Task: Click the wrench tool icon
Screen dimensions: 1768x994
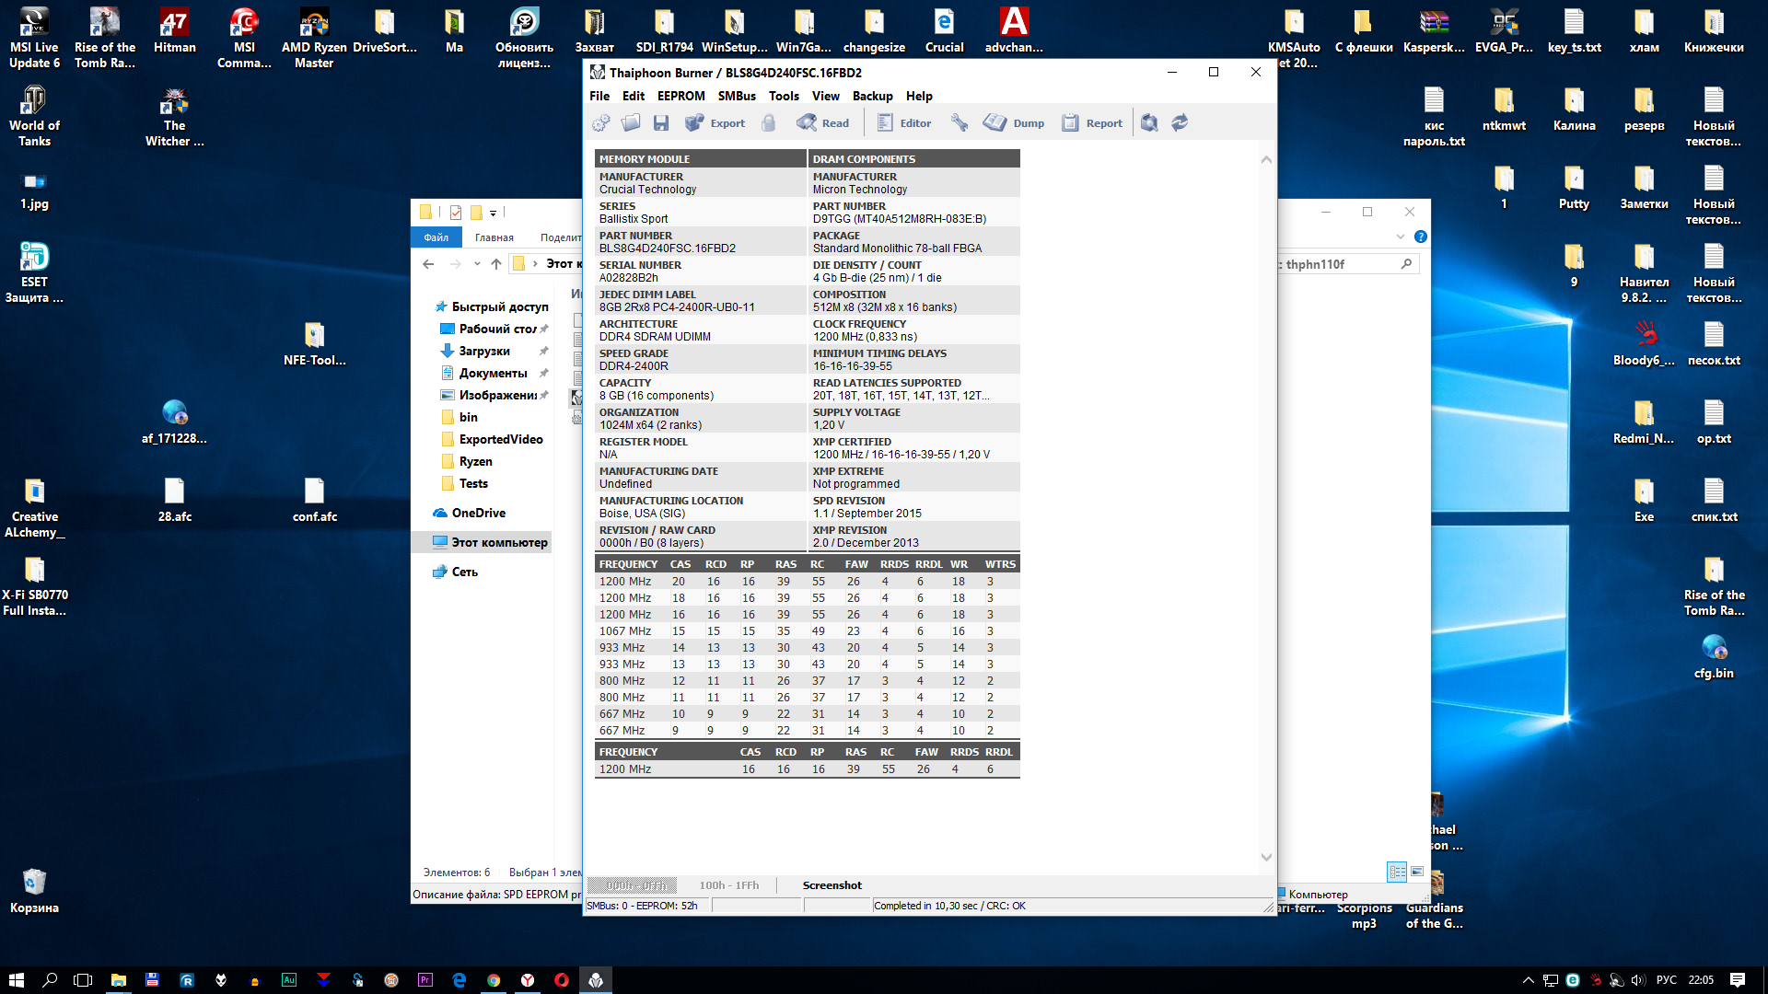Action: (960, 122)
